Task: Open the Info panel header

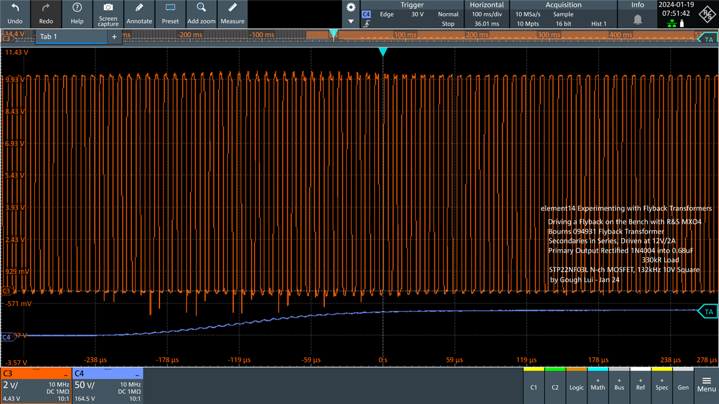Action: [638, 4]
